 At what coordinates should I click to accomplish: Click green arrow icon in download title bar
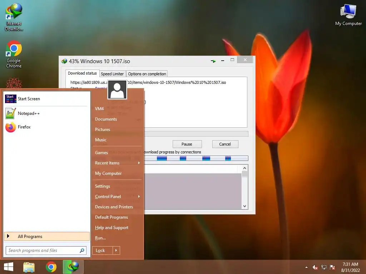(213, 61)
